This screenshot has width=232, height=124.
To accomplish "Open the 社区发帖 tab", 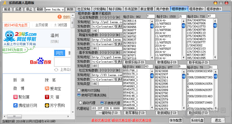I will 84,9.
